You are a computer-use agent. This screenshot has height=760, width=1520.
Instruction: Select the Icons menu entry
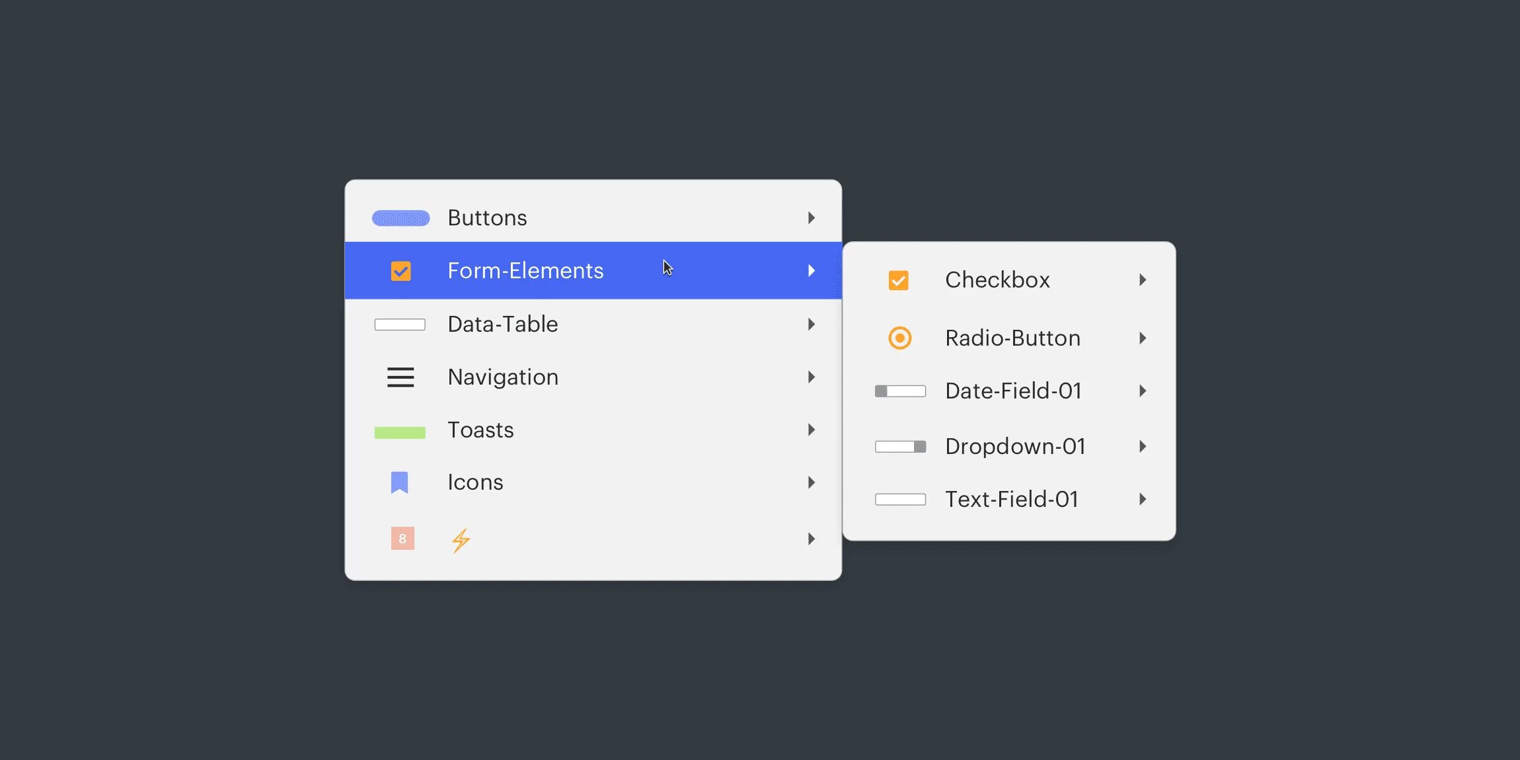coord(593,483)
